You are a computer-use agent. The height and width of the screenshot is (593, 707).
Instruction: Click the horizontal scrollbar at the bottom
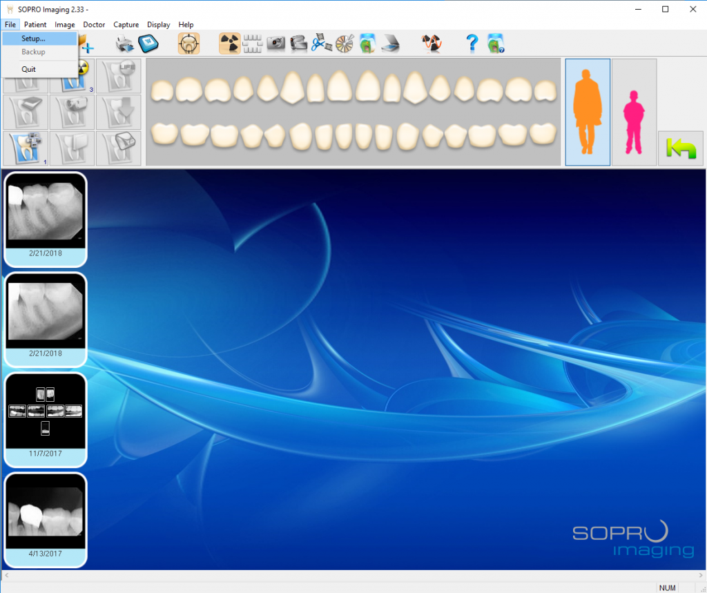pos(353,575)
